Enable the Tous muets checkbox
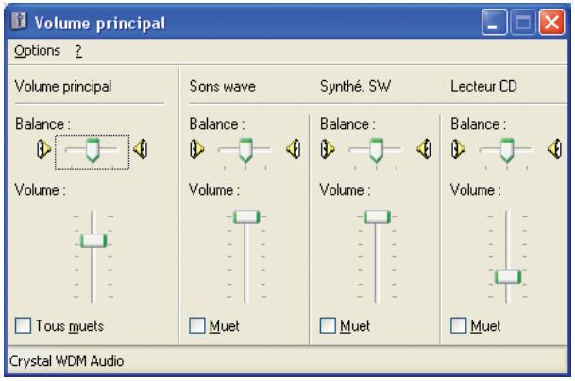Screen dimensions: 575x381 coord(23,325)
